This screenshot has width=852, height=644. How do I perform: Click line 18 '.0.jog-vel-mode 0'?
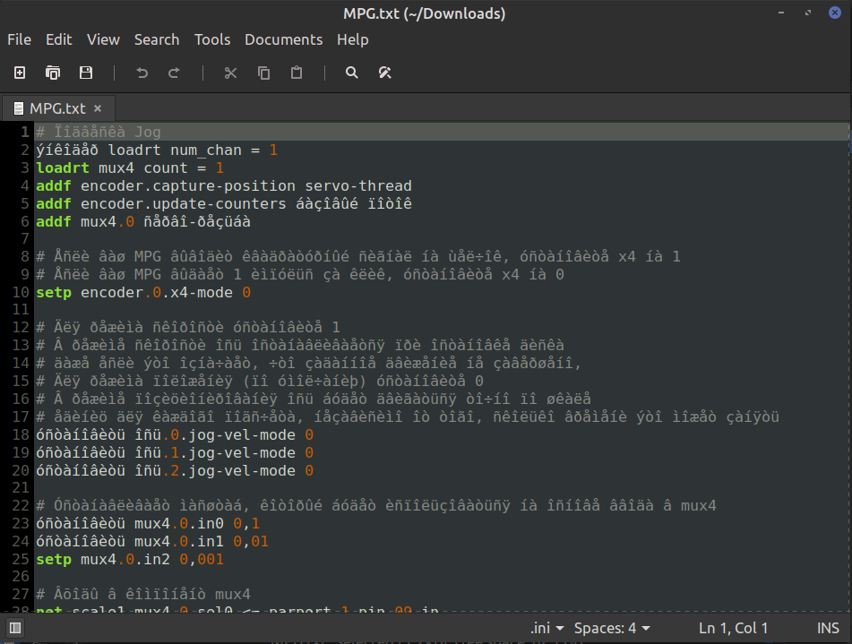[237, 434]
